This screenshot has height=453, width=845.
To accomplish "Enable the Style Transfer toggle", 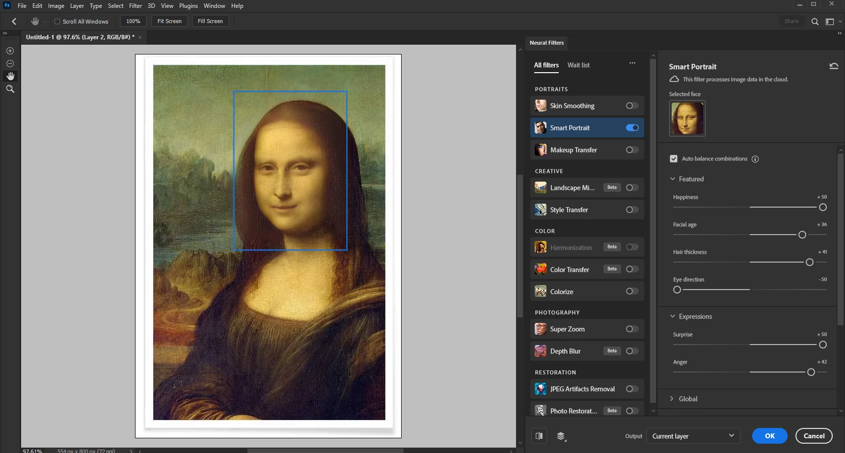I will [x=632, y=210].
